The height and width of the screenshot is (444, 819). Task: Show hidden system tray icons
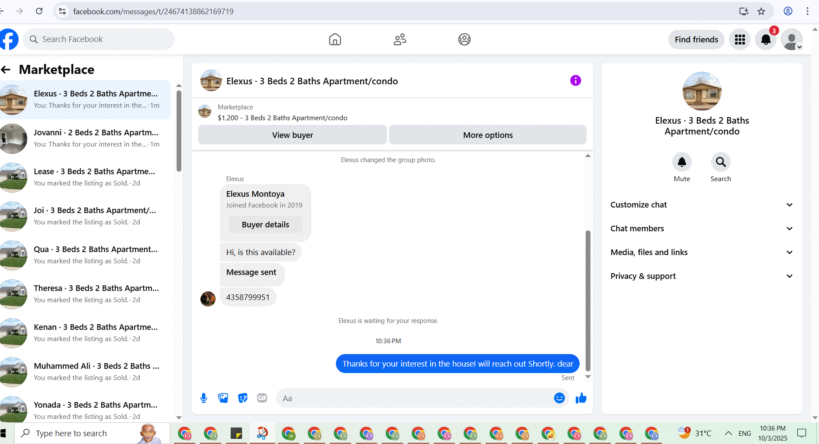coord(729,433)
